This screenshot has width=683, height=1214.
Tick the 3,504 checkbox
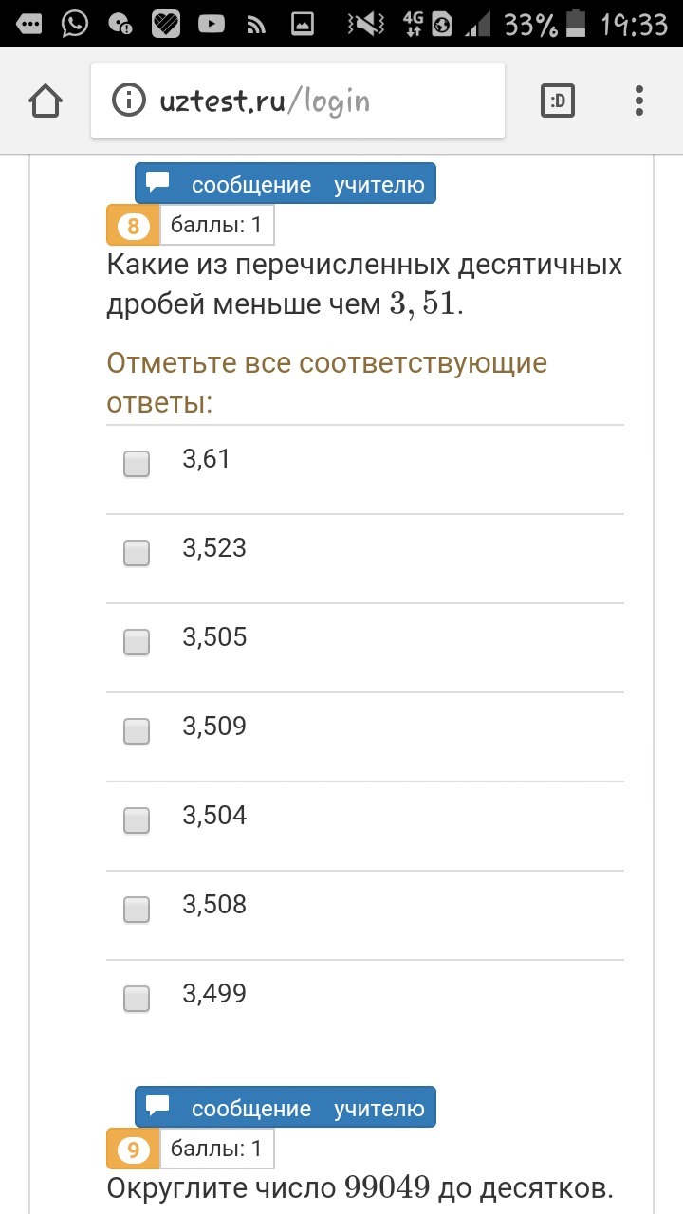tap(137, 820)
